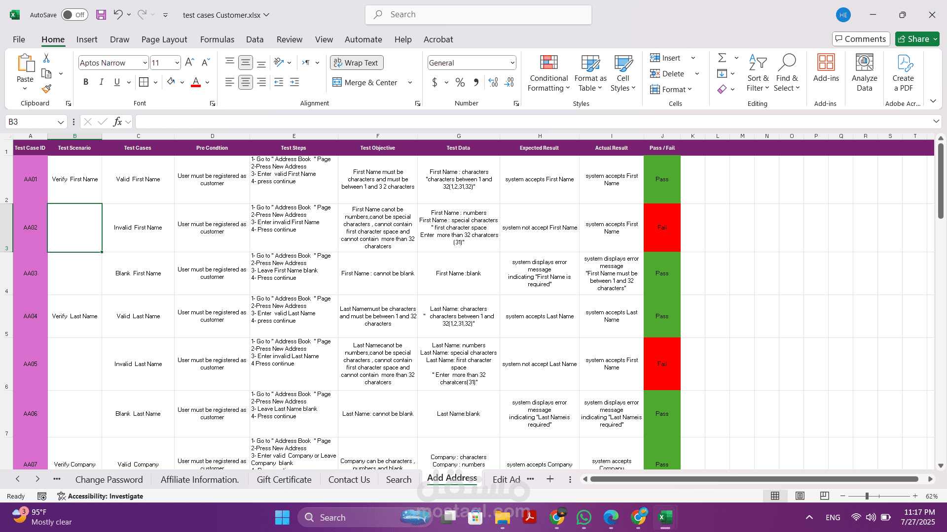Toggle Bold formatting

(86, 82)
